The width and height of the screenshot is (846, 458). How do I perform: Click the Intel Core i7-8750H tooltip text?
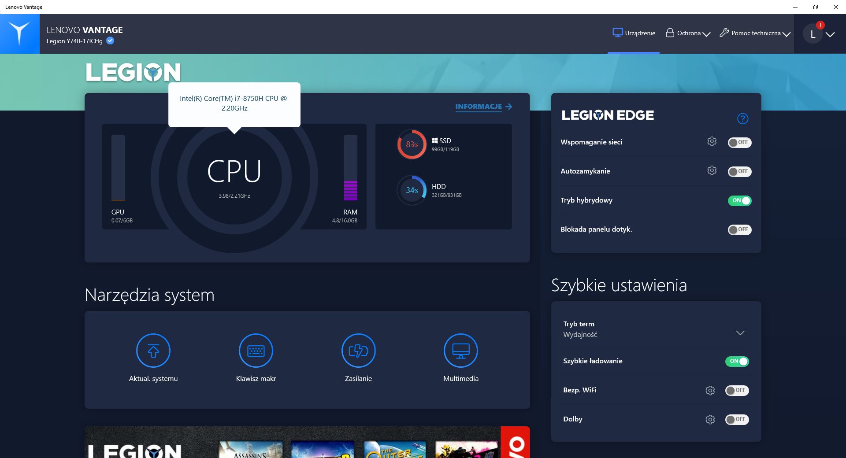[234, 103]
